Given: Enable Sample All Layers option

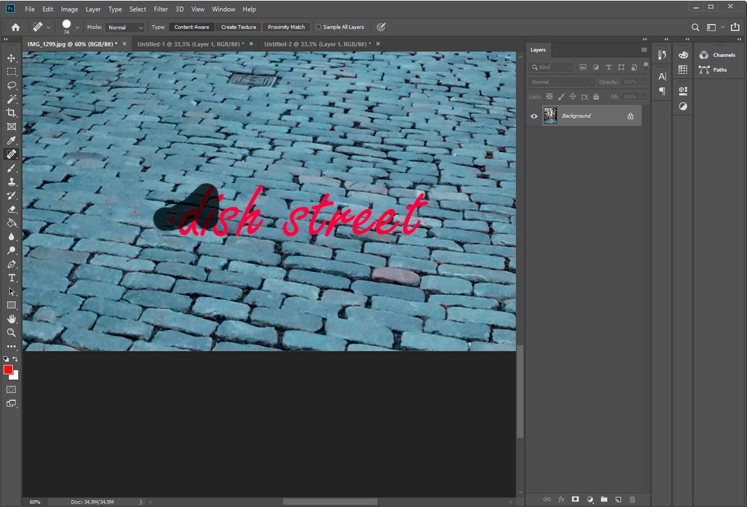Looking at the screenshot, I should [x=318, y=27].
